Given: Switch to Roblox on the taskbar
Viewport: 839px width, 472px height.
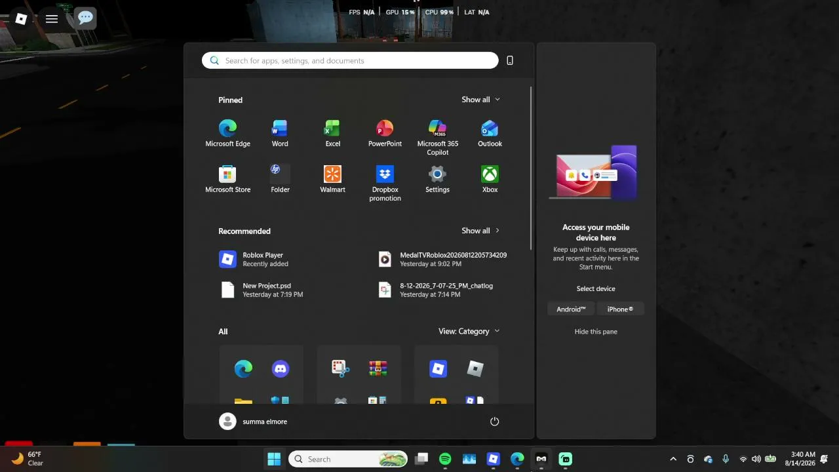Looking at the screenshot, I should point(494,459).
